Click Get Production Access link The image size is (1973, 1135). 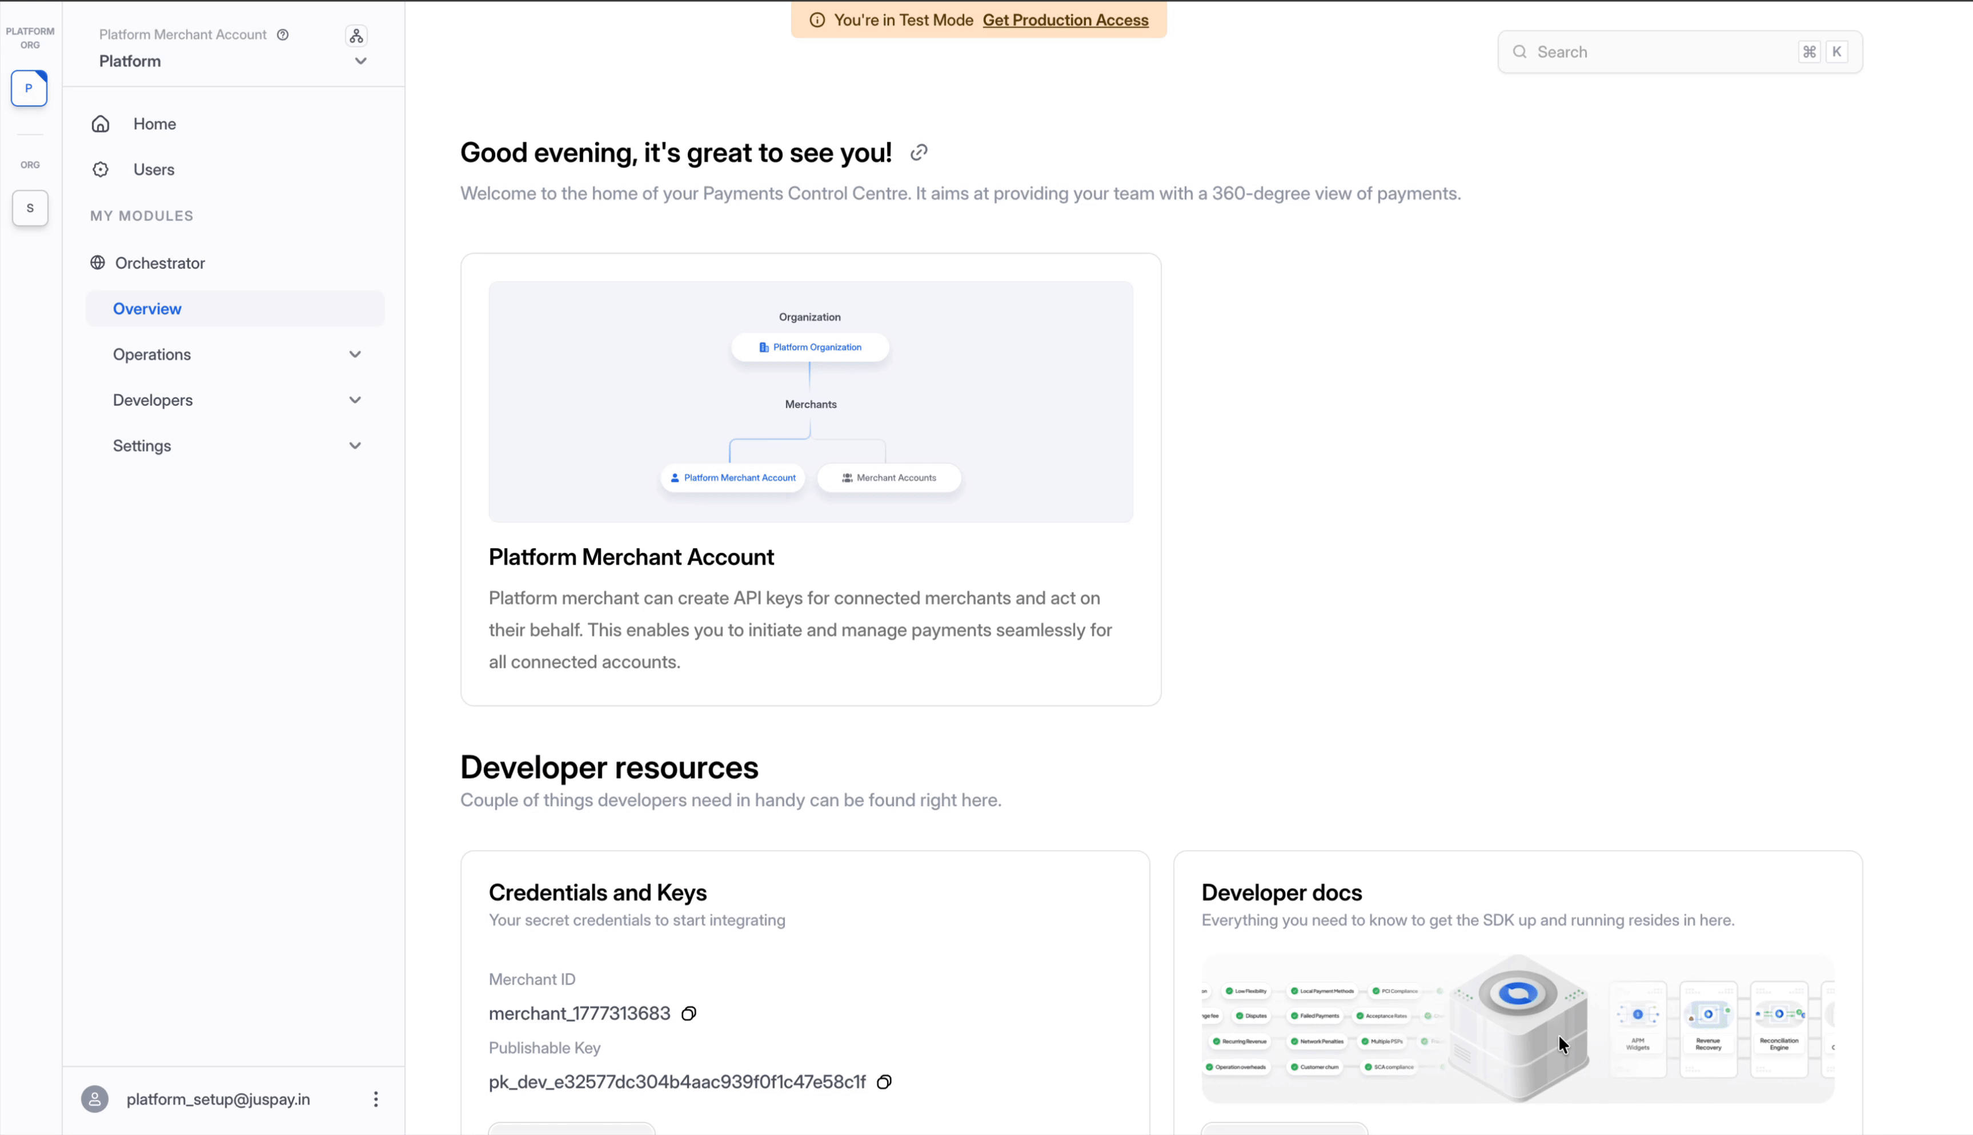tap(1065, 21)
